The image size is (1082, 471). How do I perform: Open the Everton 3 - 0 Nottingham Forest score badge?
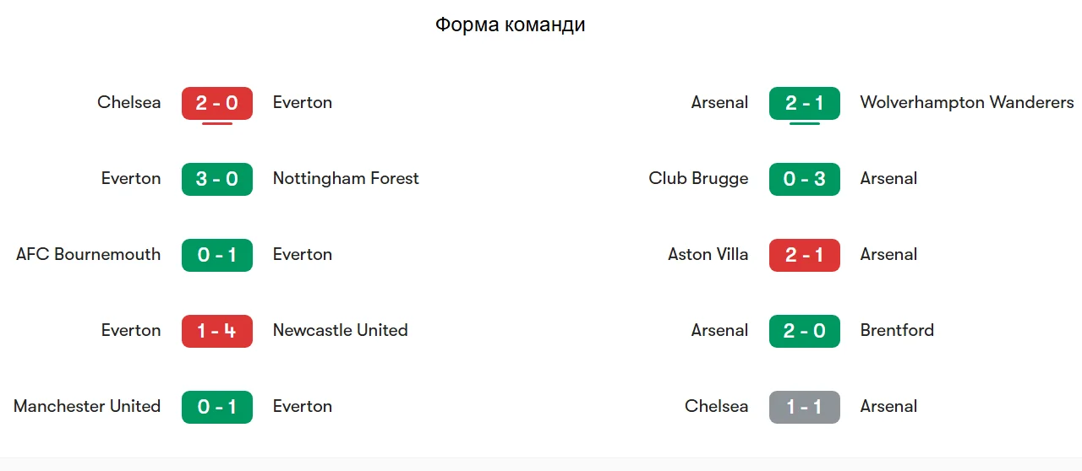tap(217, 179)
